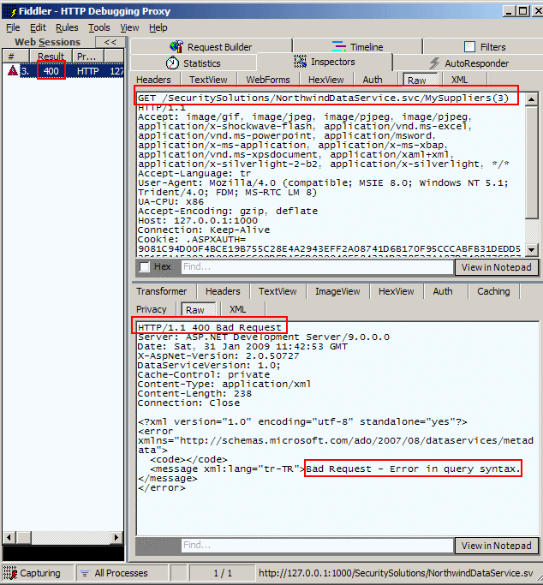The height and width of the screenshot is (585, 543).
Task: Click the 'Host: 127.0.0.1:1000' header line
Action: coord(198,220)
